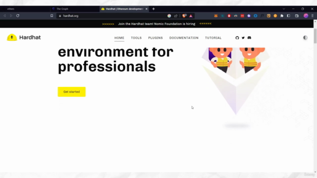Open the TUTORIAL nav item
The width and height of the screenshot is (317, 178).
click(x=213, y=38)
